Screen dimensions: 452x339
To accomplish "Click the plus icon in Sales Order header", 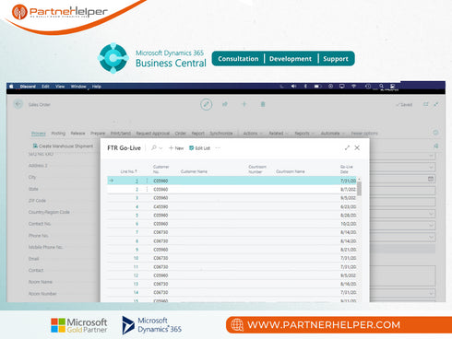I will 244,104.
